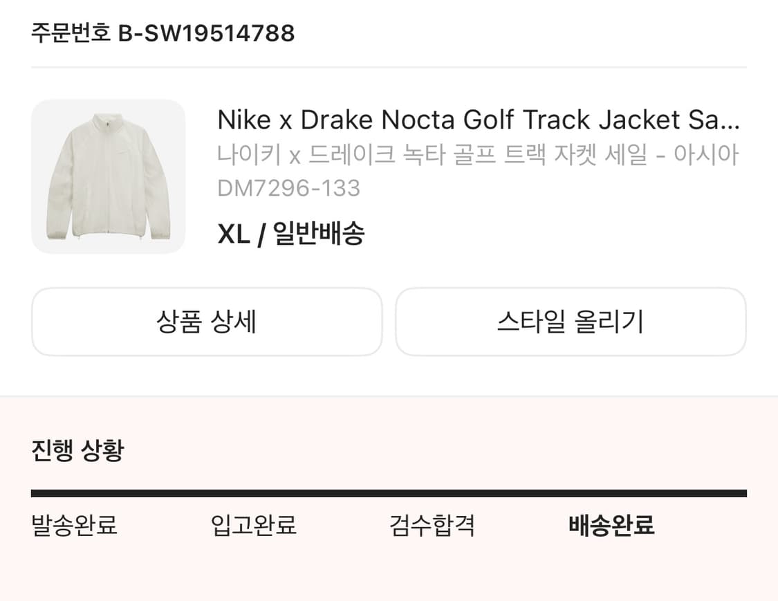The height and width of the screenshot is (601, 778).
Task: Click the divider line below order number
Action: tap(389, 68)
